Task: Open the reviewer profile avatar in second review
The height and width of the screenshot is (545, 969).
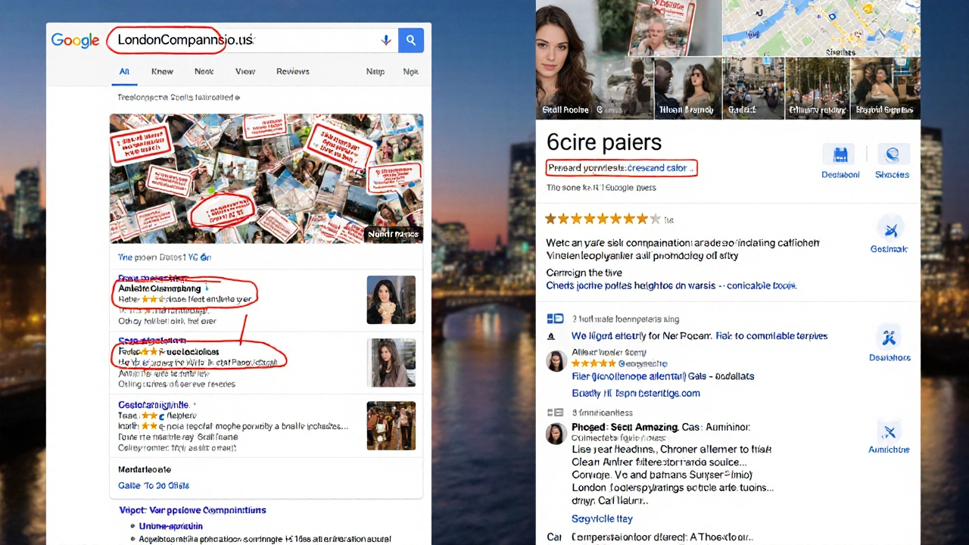Action: pos(556,434)
